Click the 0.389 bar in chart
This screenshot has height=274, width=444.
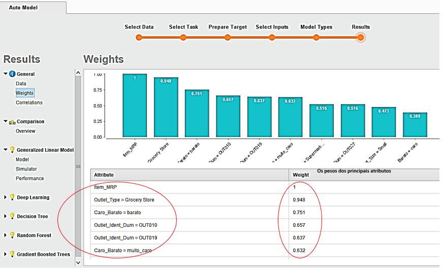[415, 125]
